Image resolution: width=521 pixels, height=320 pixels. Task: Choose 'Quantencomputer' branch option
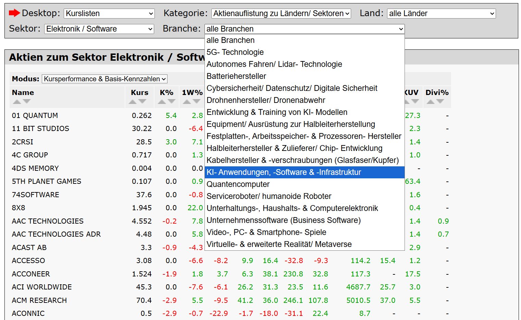305,184
